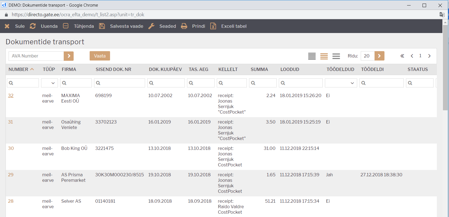This screenshot has width=449, height=217.
Task: Open document number 29 link
Action: [11, 175]
